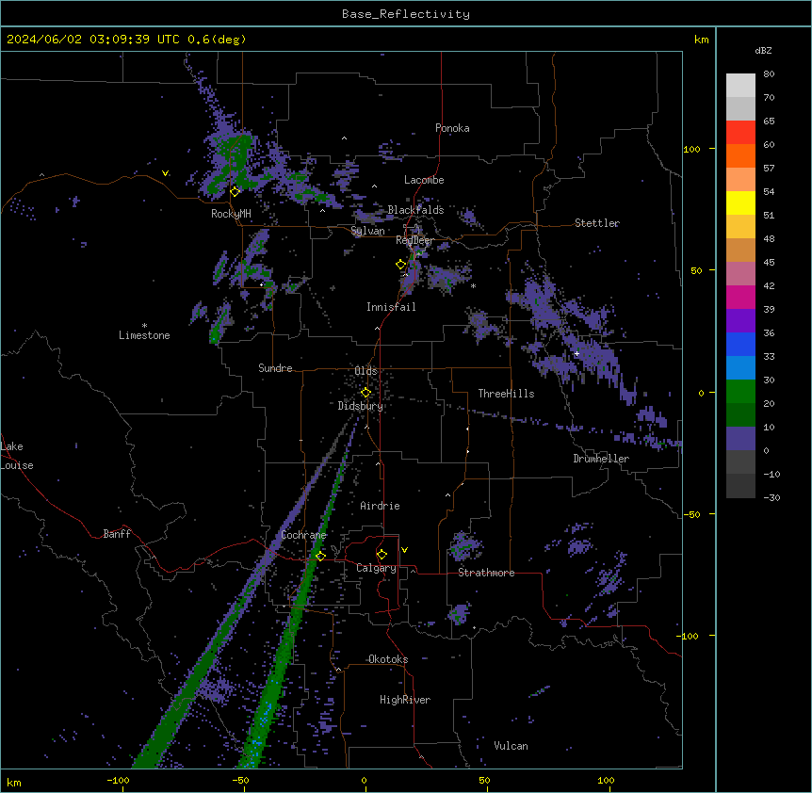812x793 pixels.
Task: Select the light gray 80-70 dBZ swatch
Action: 740,86
